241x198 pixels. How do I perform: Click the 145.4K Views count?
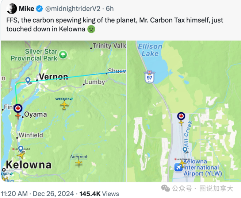pos(99,194)
